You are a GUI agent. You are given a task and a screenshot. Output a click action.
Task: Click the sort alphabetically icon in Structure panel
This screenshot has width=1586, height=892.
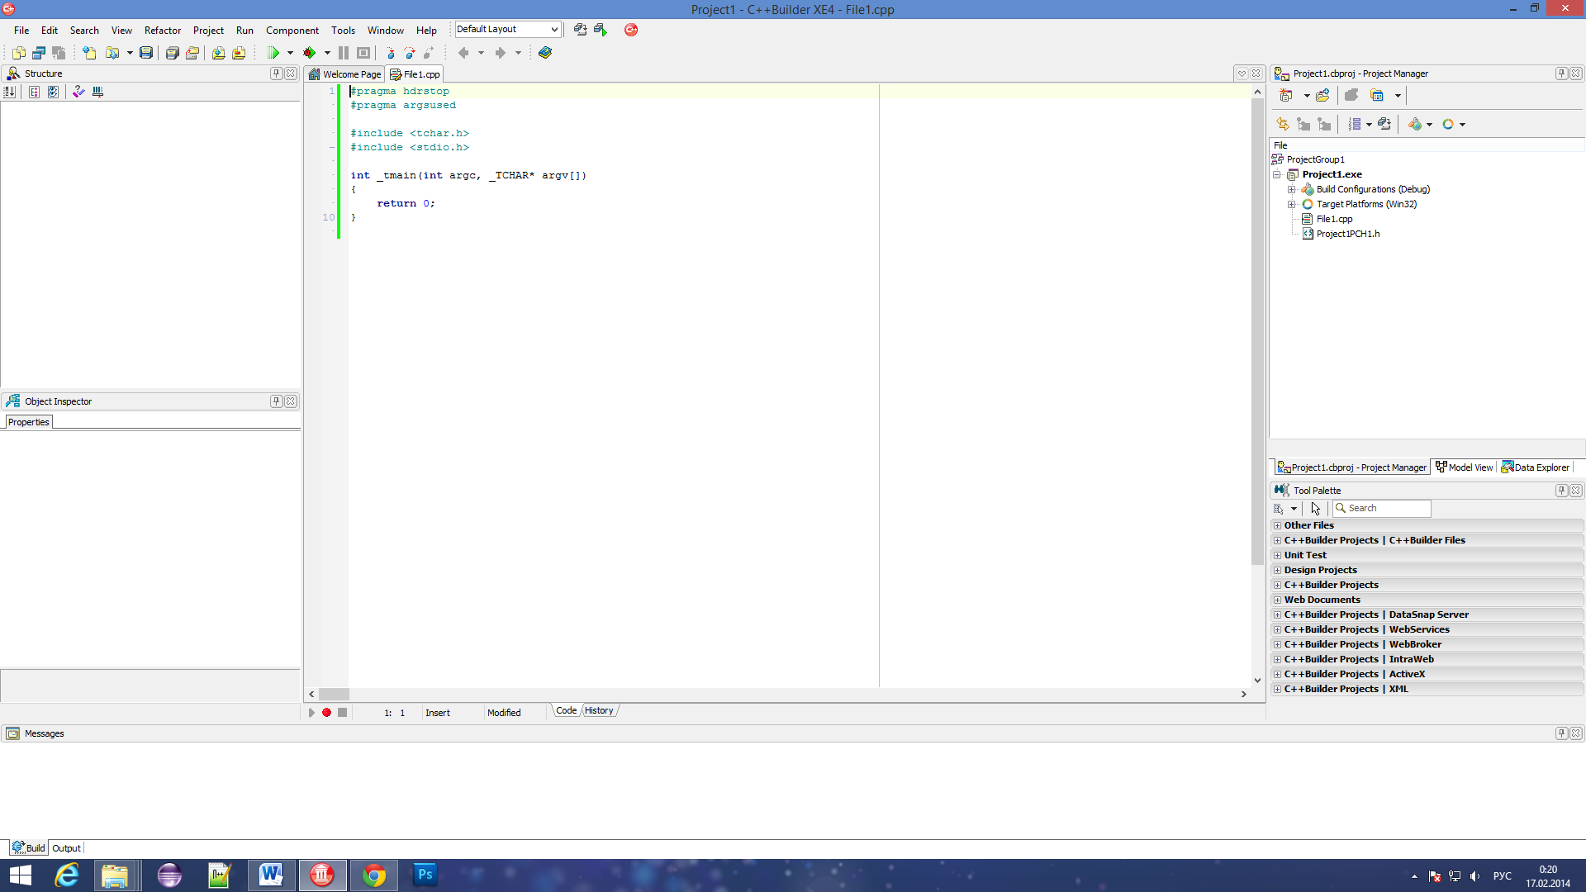(x=10, y=92)
